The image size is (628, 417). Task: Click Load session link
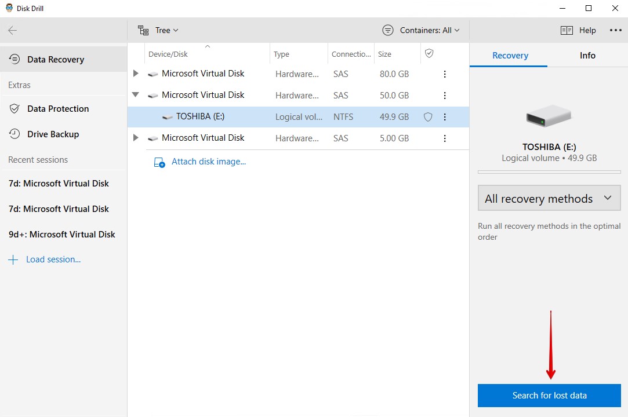[x=53, y=259]
